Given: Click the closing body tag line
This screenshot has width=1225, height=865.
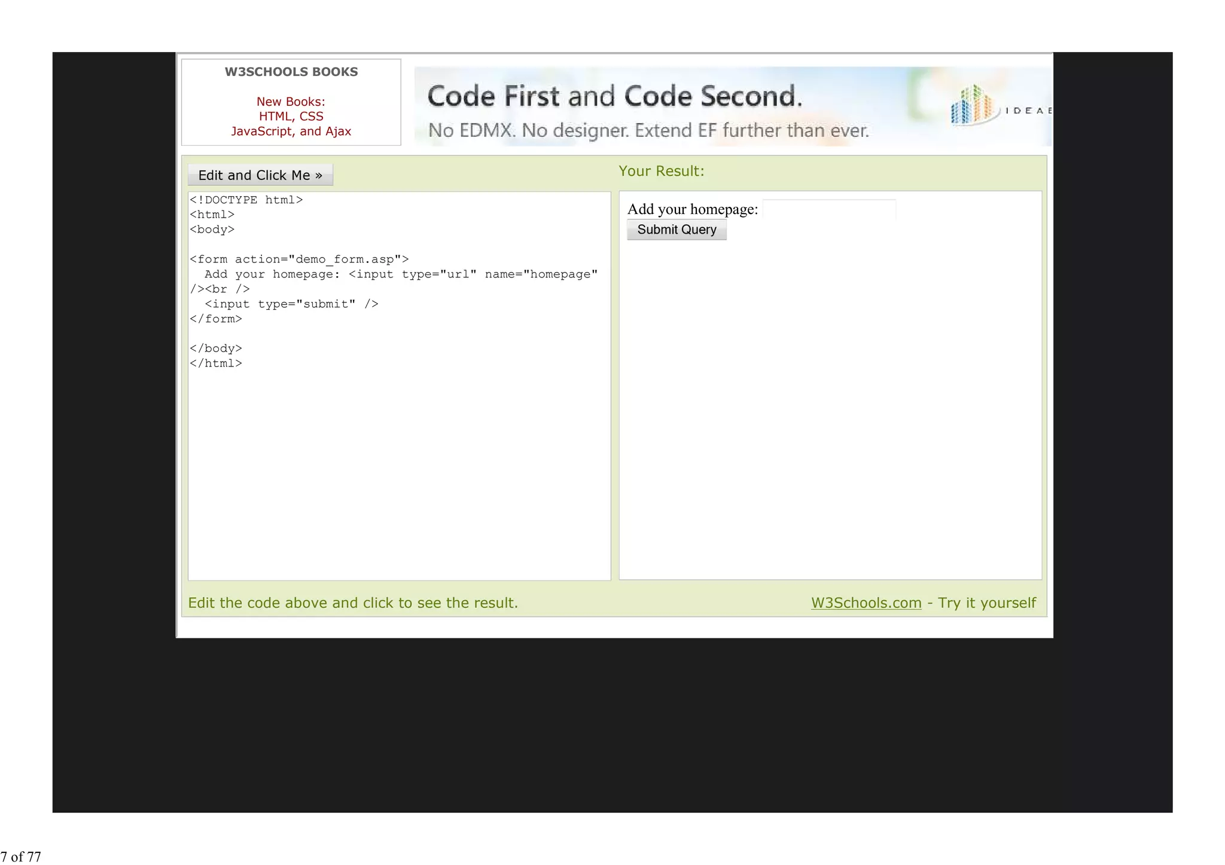Looking at the screenshot, I should pyautogui.click(x=216, y=349).
